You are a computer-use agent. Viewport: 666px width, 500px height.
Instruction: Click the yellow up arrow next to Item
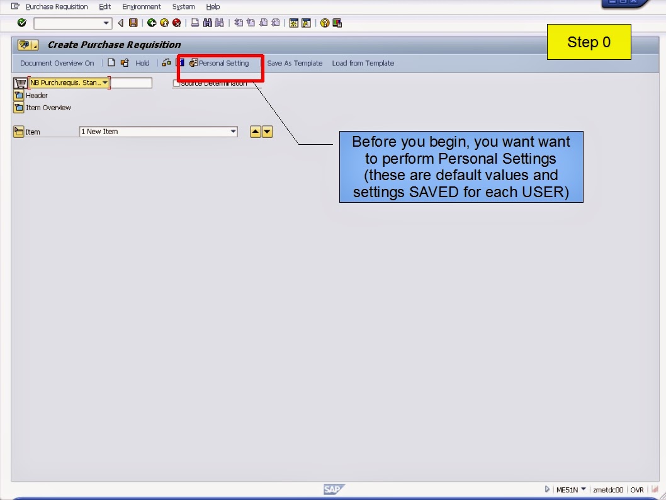coord(256,132)
